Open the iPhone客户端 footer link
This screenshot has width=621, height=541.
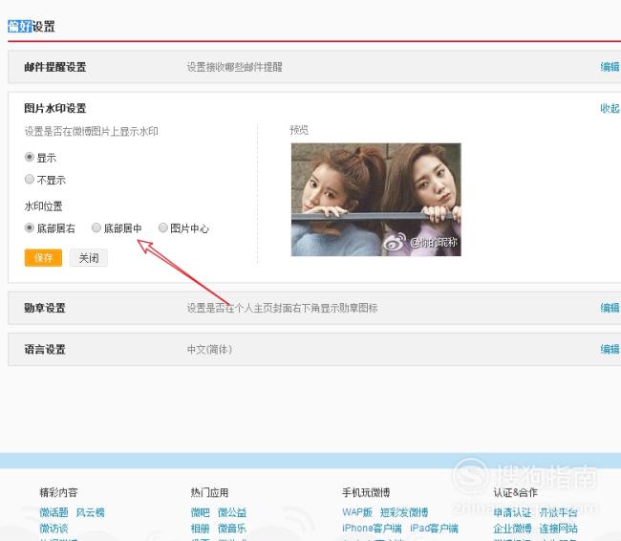[x=372, y=528]
